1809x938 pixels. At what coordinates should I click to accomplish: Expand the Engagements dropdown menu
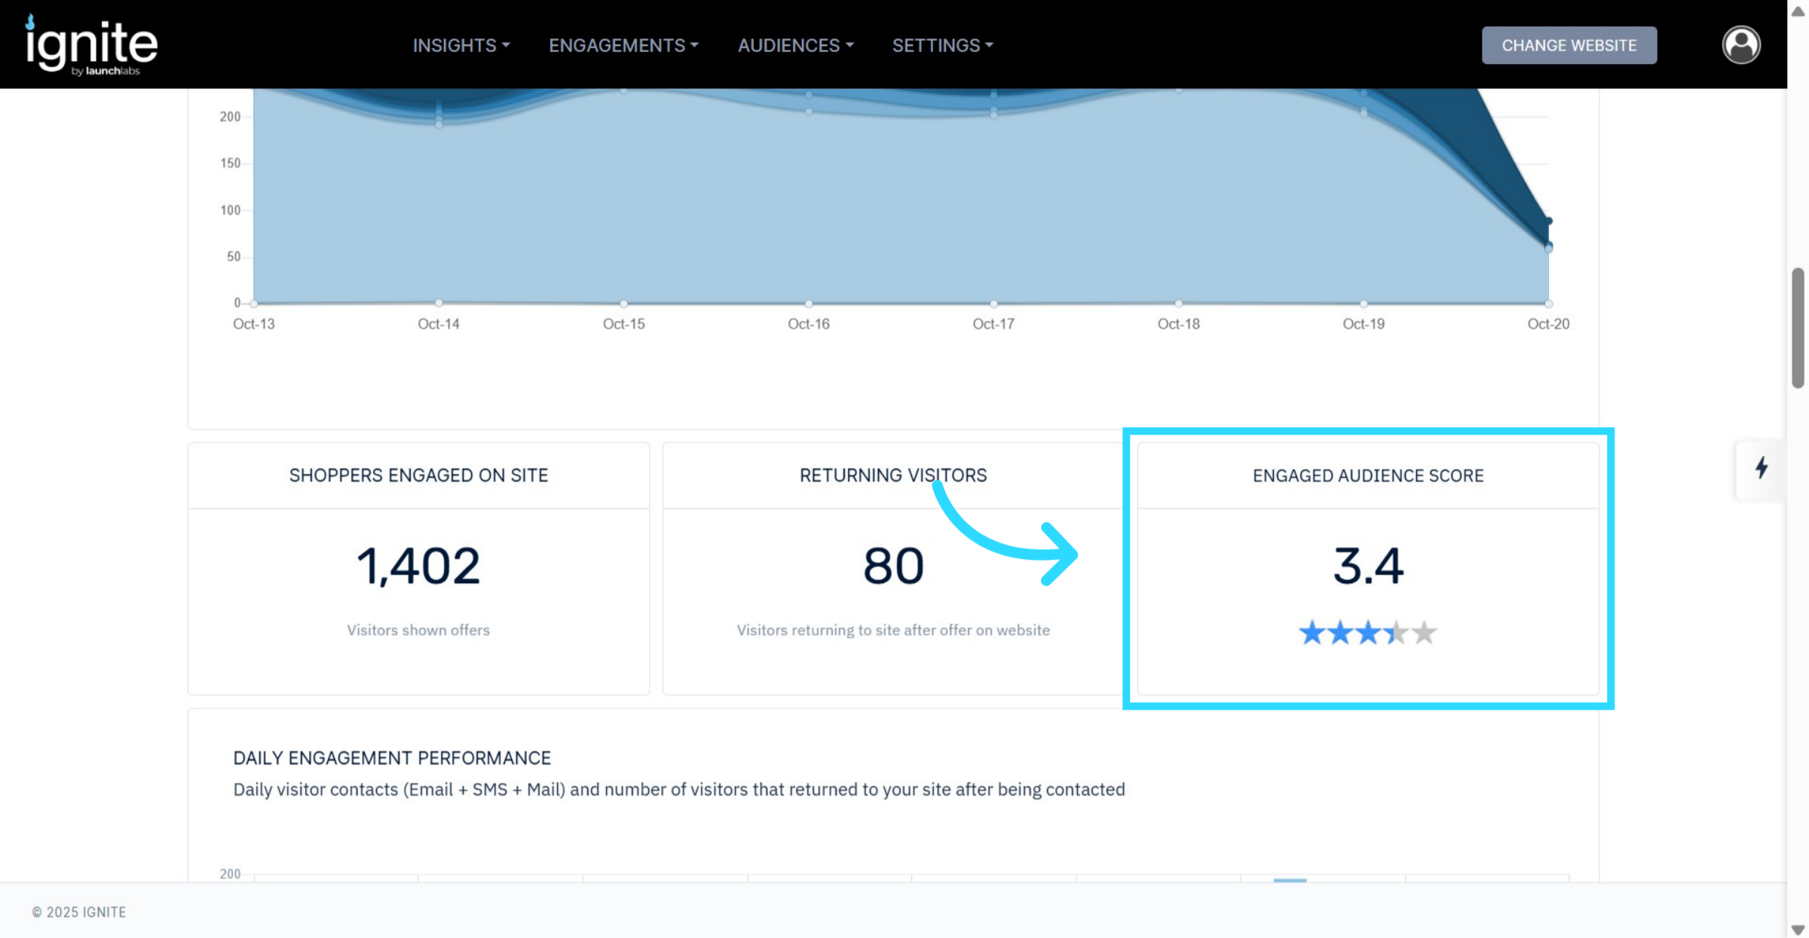pyautogui.click(x=623, y=45)
